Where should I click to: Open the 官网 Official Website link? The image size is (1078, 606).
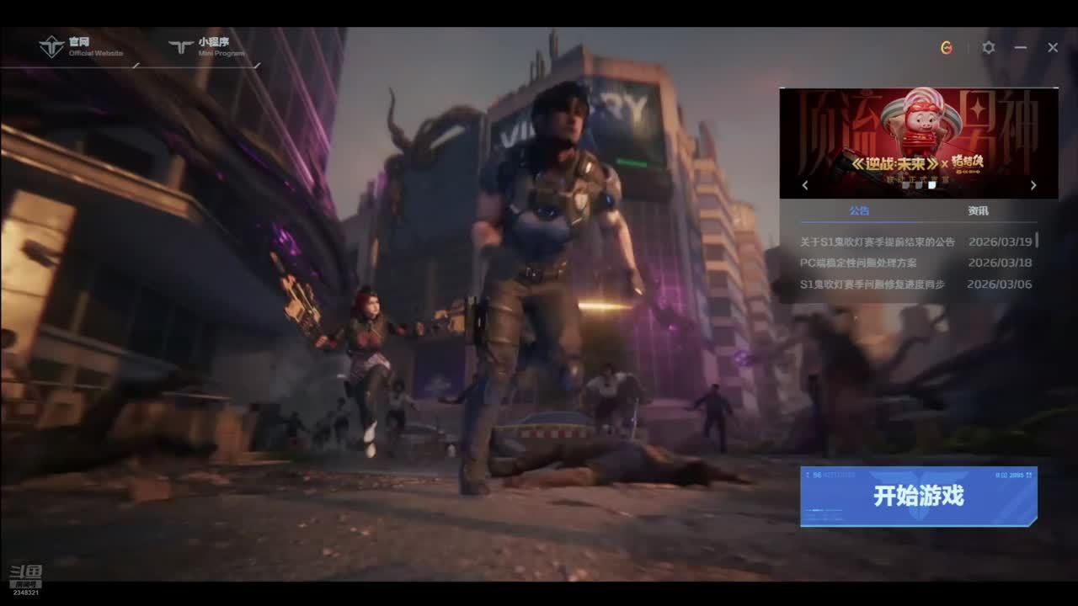click(x=81, y=46)
